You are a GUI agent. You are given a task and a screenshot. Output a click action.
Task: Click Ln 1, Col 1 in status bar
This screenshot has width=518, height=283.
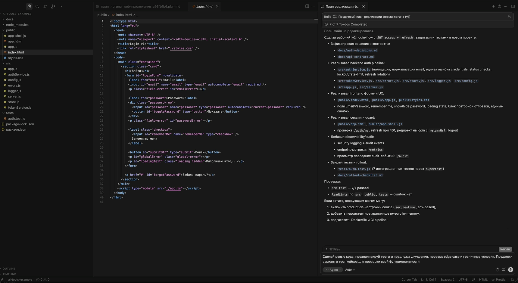(428, 280)
